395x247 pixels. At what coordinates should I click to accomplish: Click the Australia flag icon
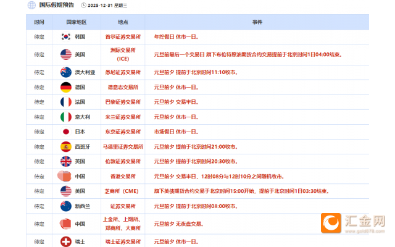click(66, 72)
